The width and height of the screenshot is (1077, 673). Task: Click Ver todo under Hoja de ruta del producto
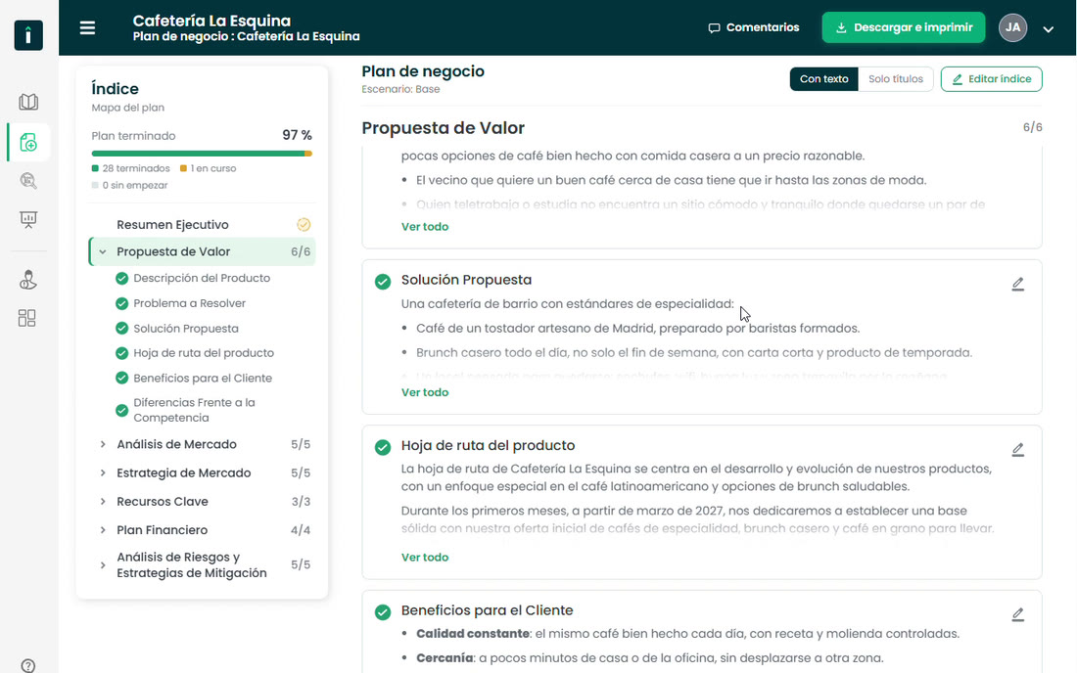[425, 558]
